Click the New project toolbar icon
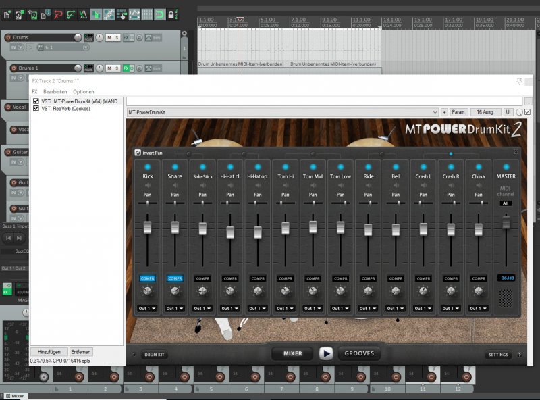Image resolution: width=540 pixels, height=400 pixels. 7,15
